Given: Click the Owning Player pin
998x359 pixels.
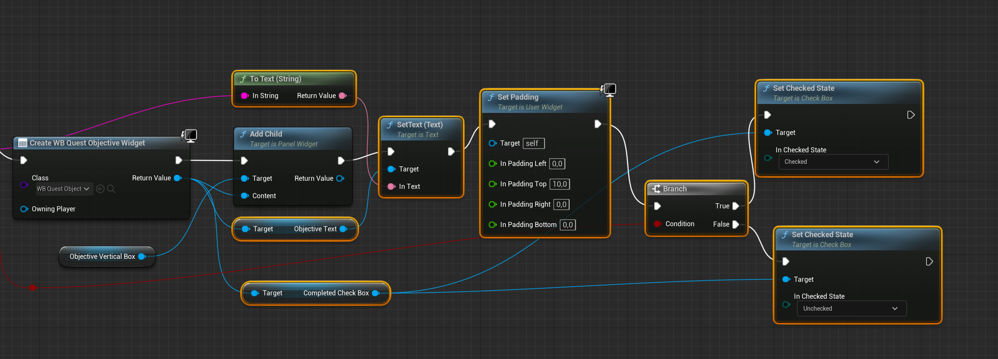Looking at the screenshot, I should click(x=24, y=209).
